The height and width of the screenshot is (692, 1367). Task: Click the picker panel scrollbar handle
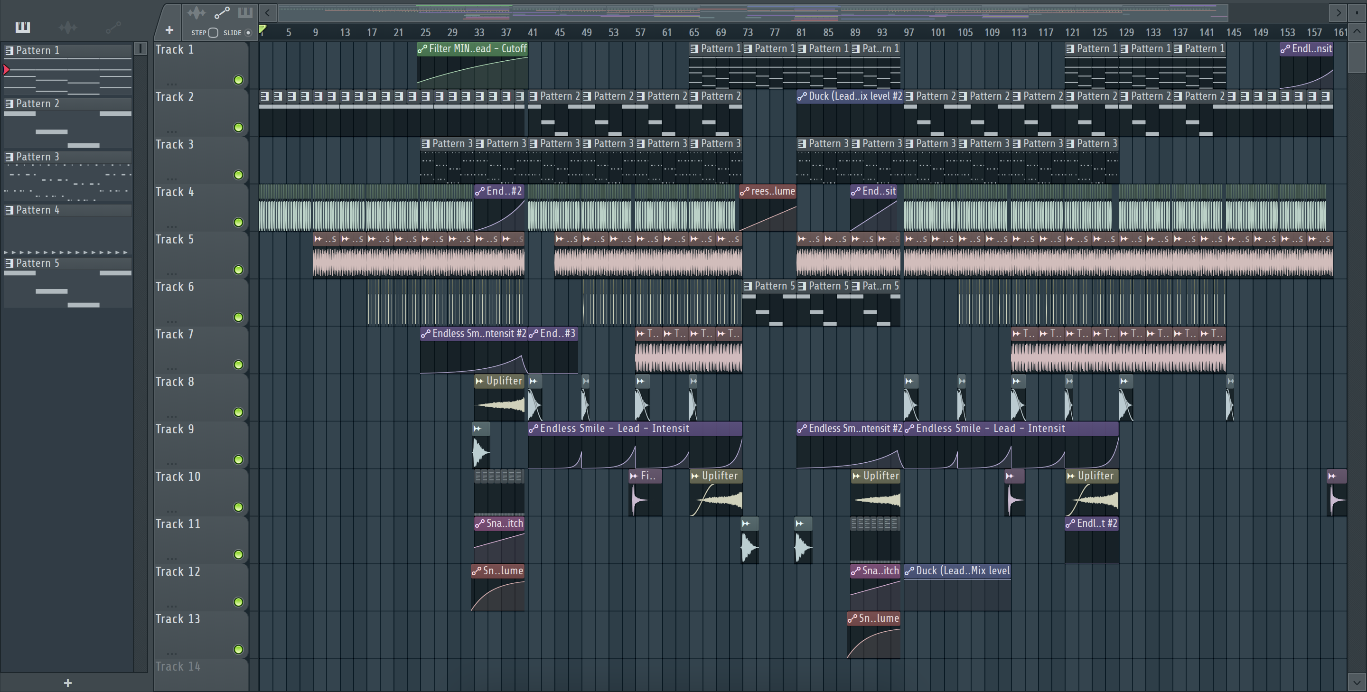[140, 49]
